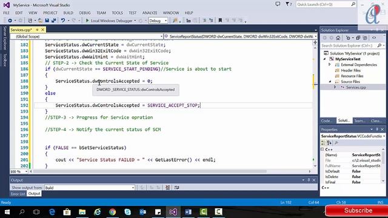Toggle word wrap icon in Output panel

click(x=176, y=188)
